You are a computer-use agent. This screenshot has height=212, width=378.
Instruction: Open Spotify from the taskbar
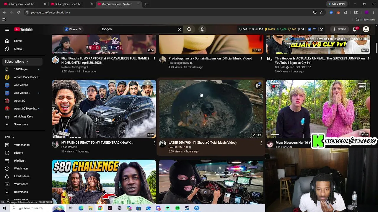point(177,208)
